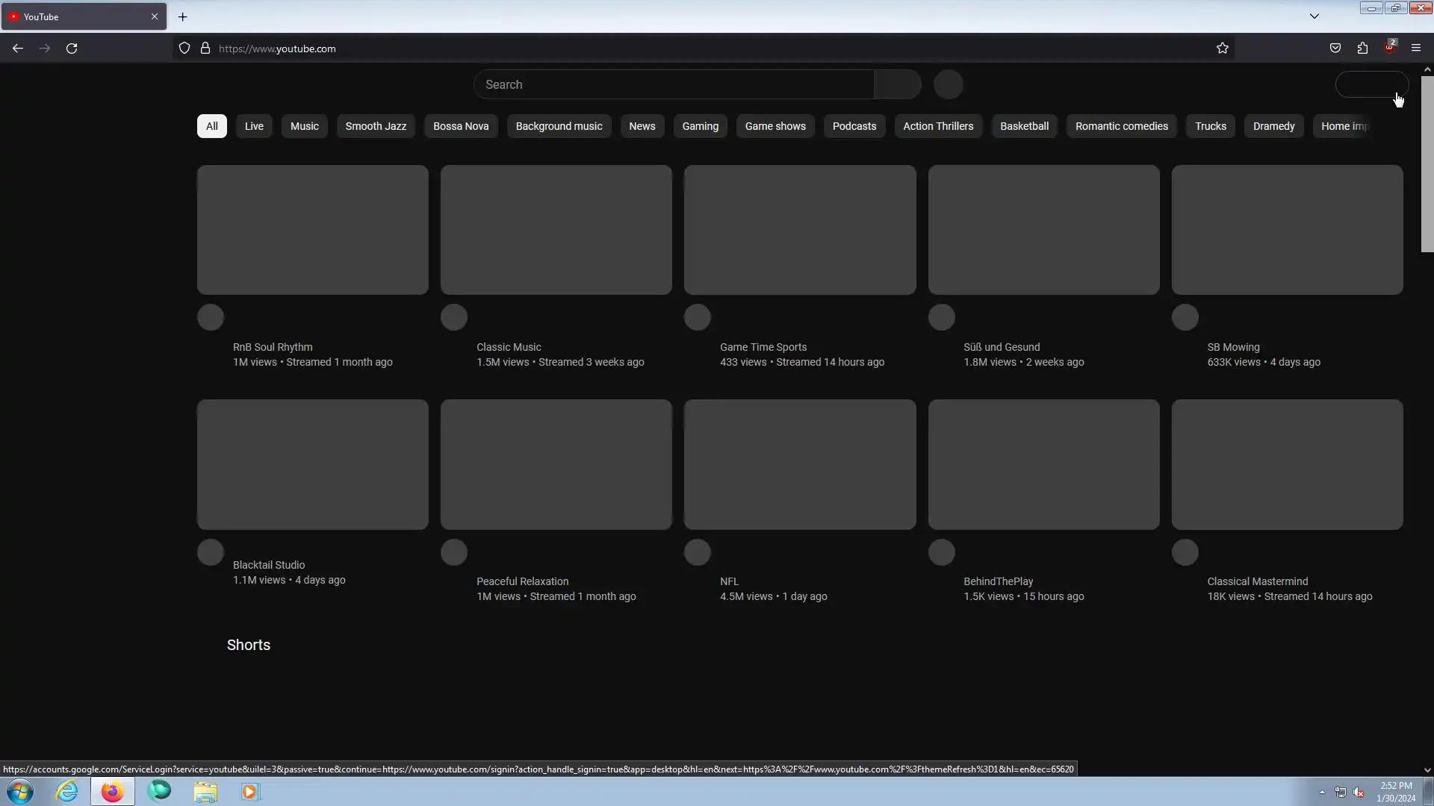Open a new browser tab
The image size is (1434, 806).
(x=183, y=16)
